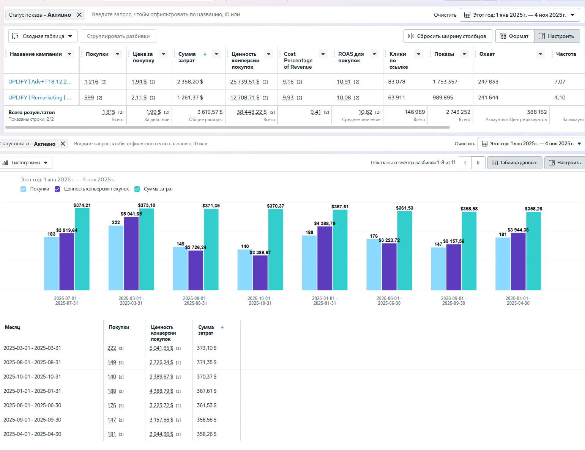Screen dimensions: 585x450
Task: Click row '2025-08-01 - 2025-08-31' in data table
Action: [x=120, y=362]
